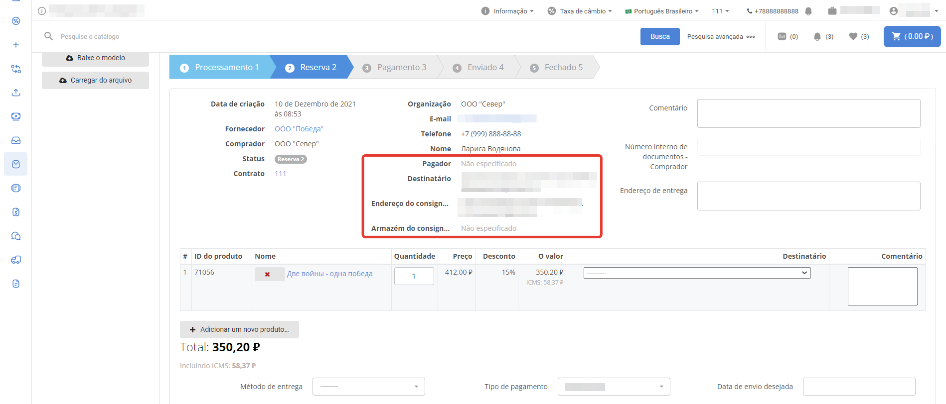
Task: Click the bell icon next to phone number
Action: pyautogui.click(x=808, y=11)
